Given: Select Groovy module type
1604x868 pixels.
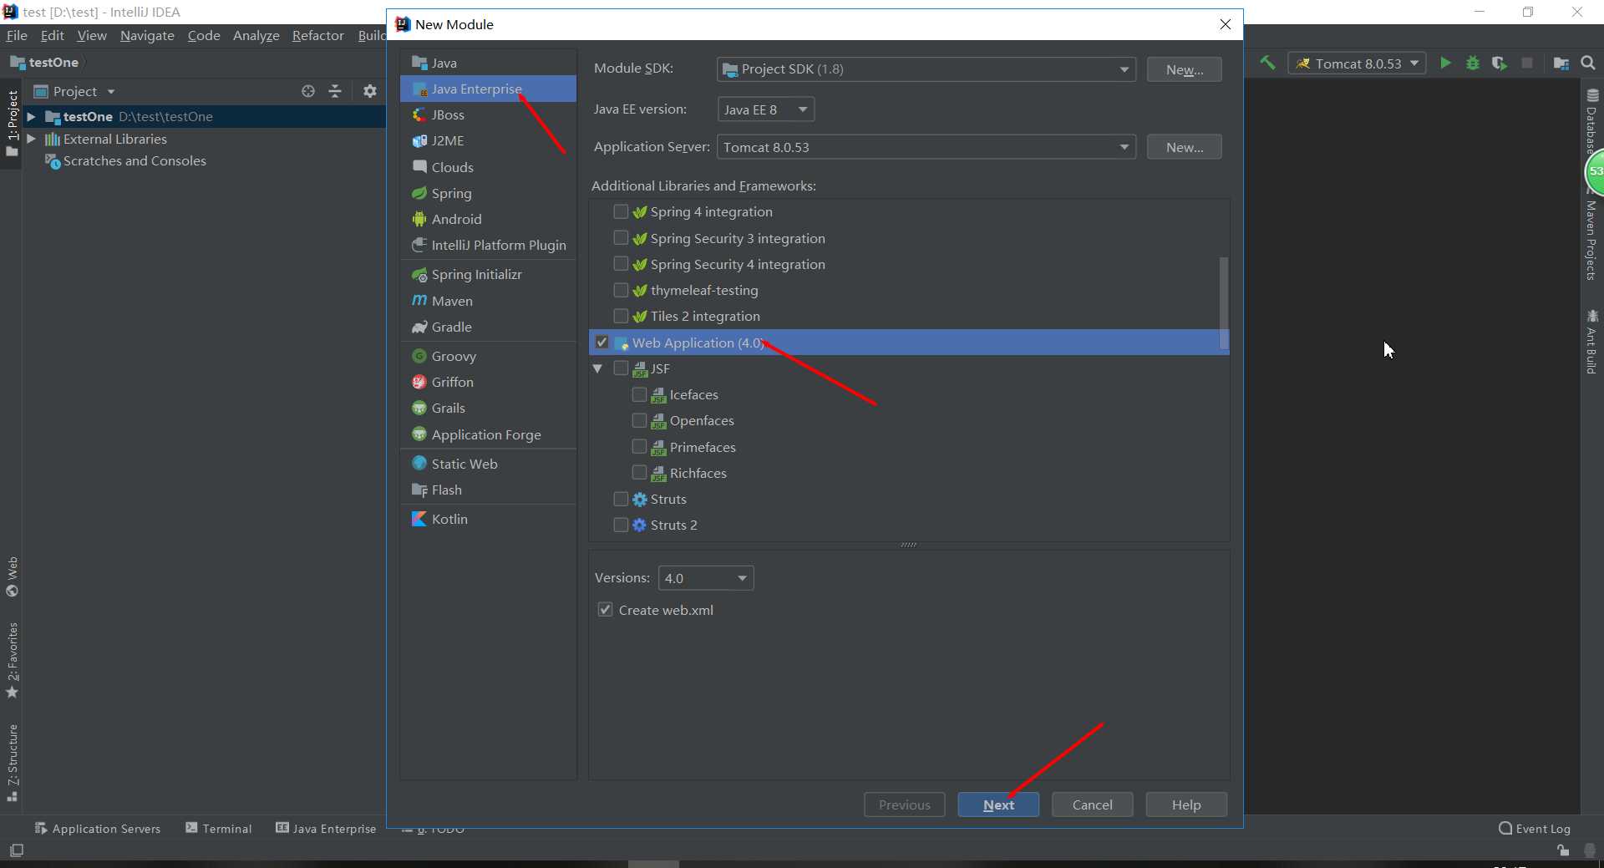Looking at the screenshot, I should (488, 356).
